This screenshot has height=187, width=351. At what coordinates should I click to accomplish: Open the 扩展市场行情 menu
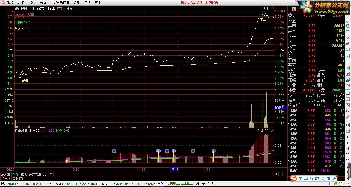click(x=60, y=3)
